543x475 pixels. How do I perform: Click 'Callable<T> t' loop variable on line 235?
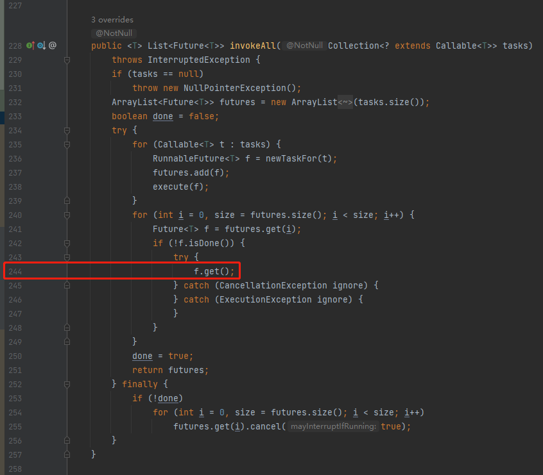[x=191, y=144]
